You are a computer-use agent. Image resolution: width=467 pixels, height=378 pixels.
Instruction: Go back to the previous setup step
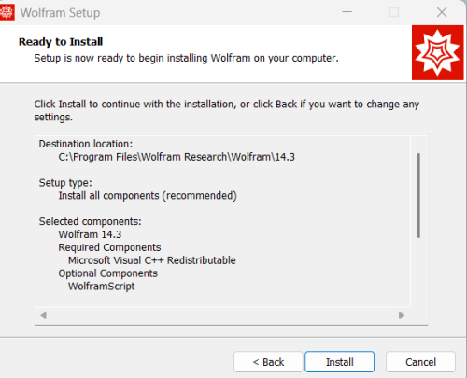268,362
